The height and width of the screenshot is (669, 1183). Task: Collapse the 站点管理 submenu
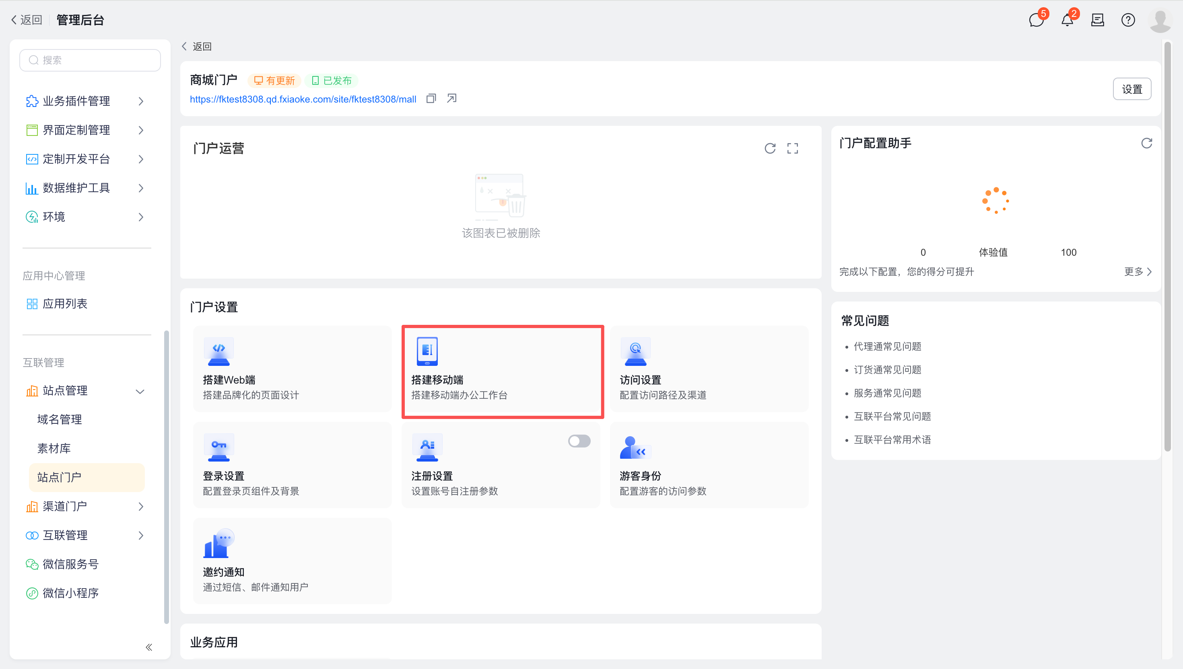[140, 391]
